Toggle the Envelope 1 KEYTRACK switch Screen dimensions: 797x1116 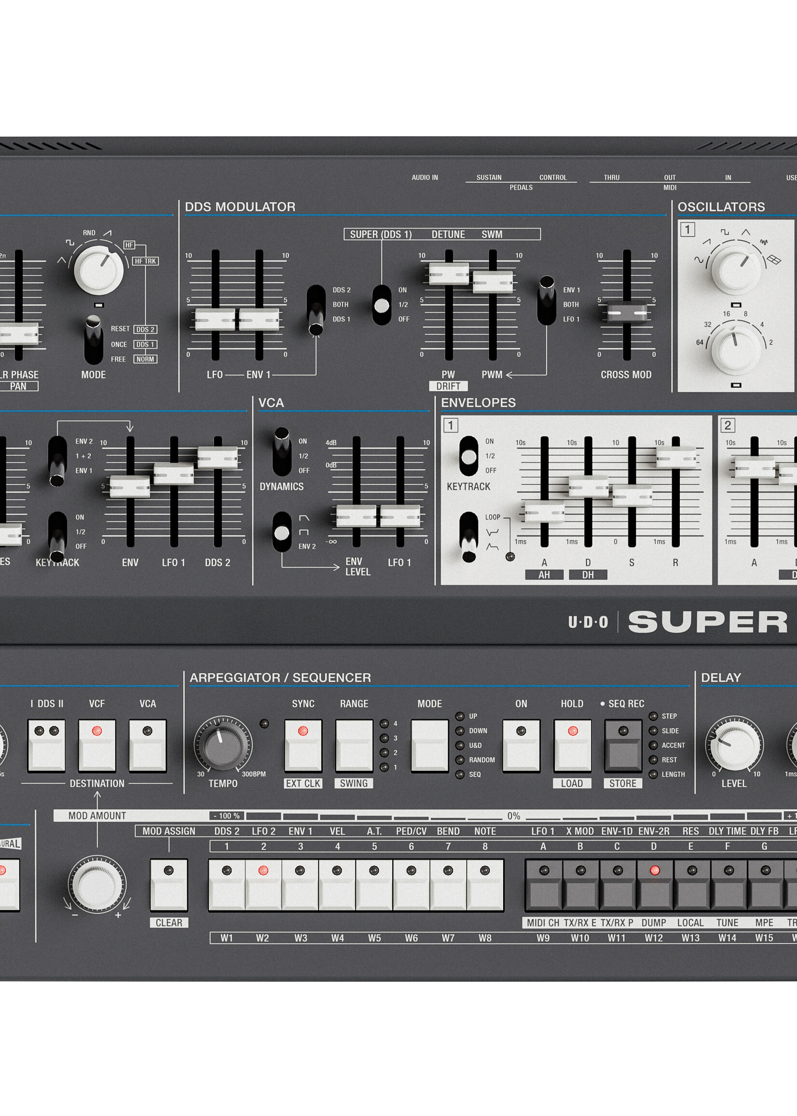468,456
